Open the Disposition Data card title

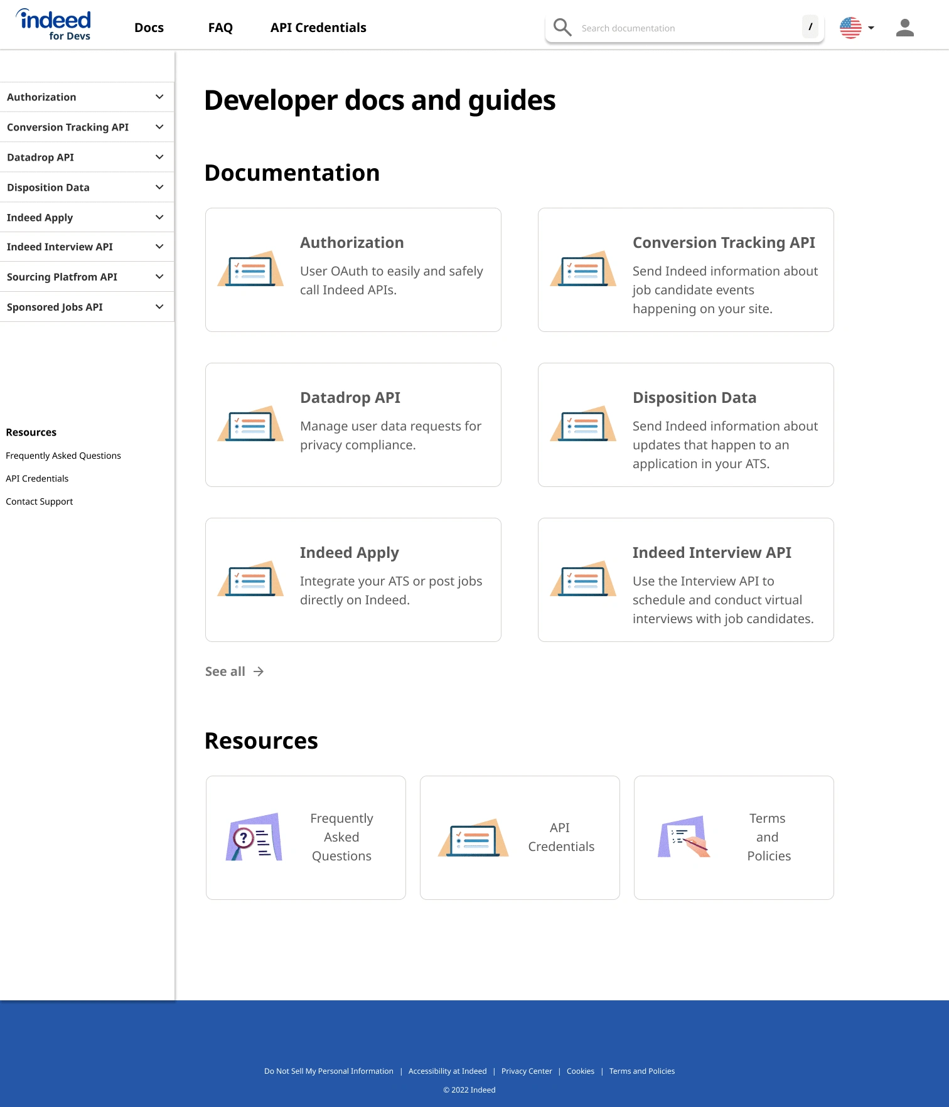click(x=694, y=398)
